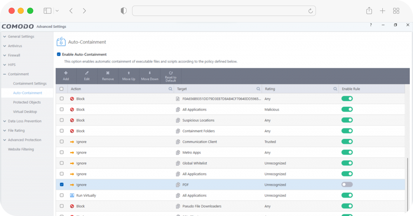This screenshot has height=216, width=413.
Task: Disable the Communication Client rule toggle
Action: tap(347, 142)
